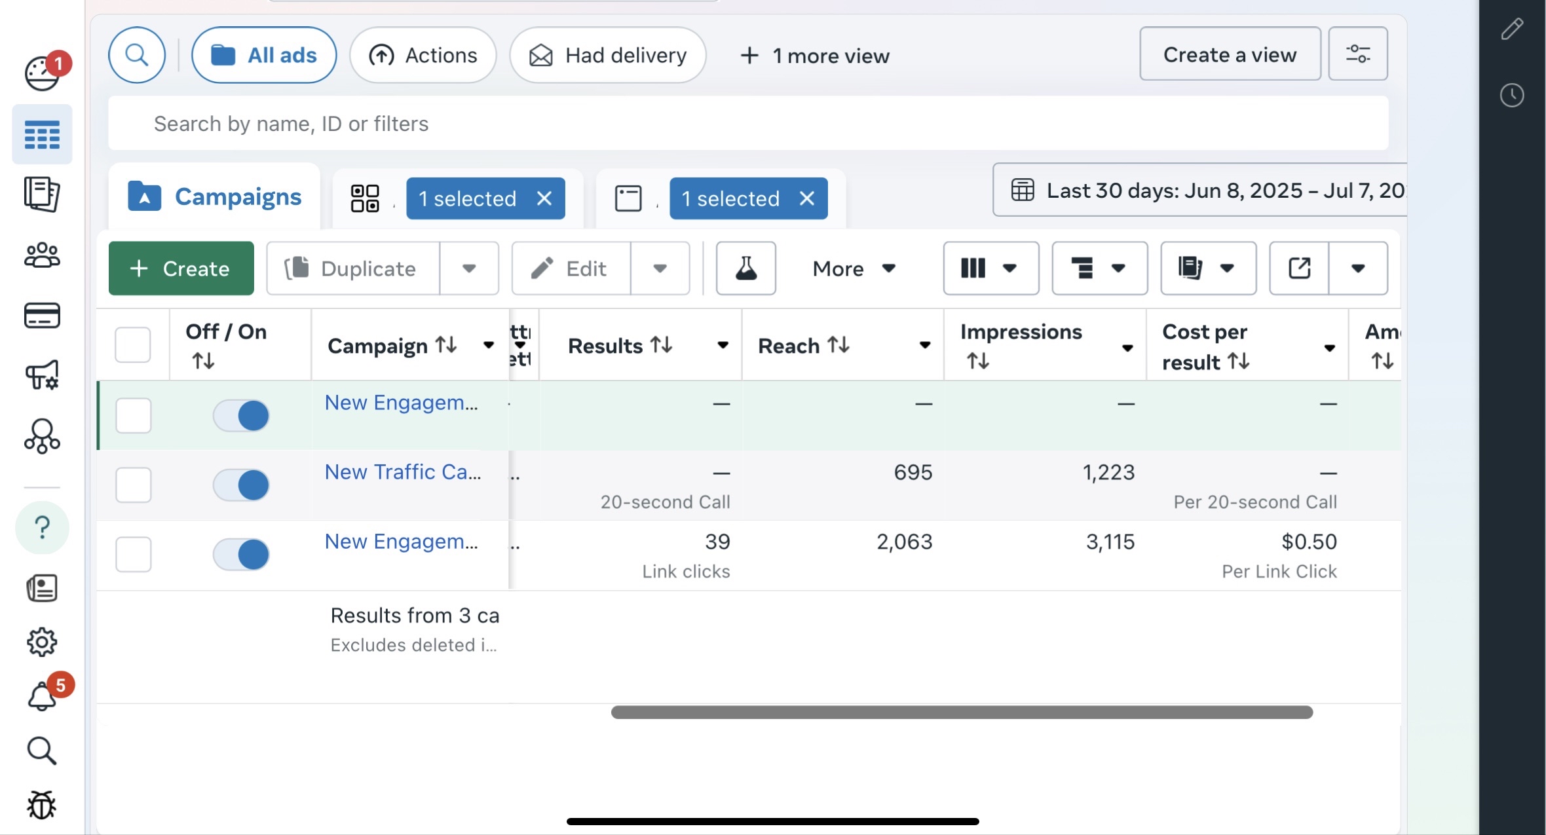The image size is (1546, 835).
Task: Click the horizontal table scrollbar
Action: click(962, 713)
